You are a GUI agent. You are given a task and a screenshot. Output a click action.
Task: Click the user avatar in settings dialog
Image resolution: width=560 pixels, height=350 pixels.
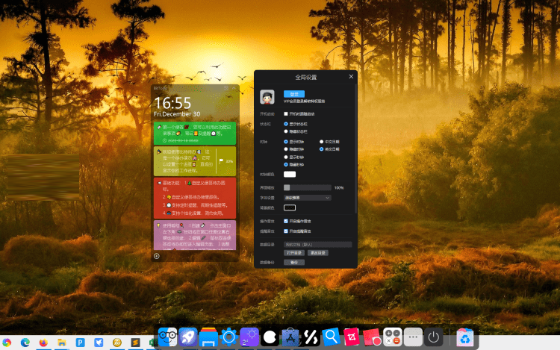[x=267, y=97]
